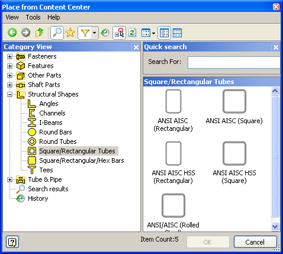Select the Round Tubes ring icon
Image resolution: width=283 pixels, height=254 pixels.
[32, 142]
